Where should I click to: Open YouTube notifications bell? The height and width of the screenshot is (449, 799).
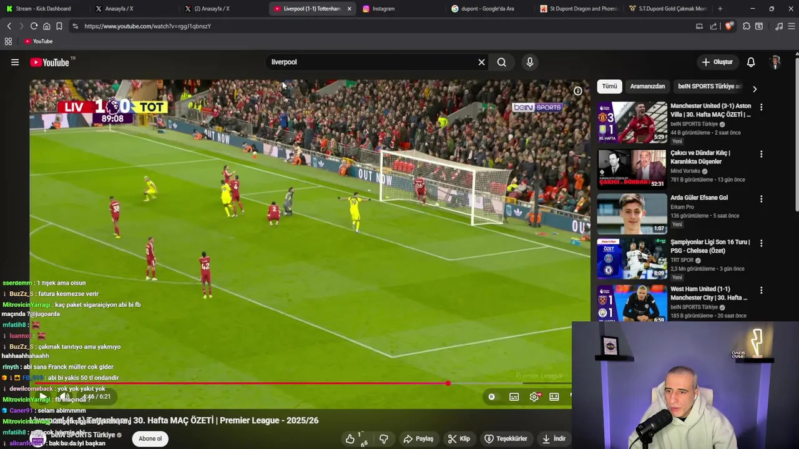tap(751, 62)
